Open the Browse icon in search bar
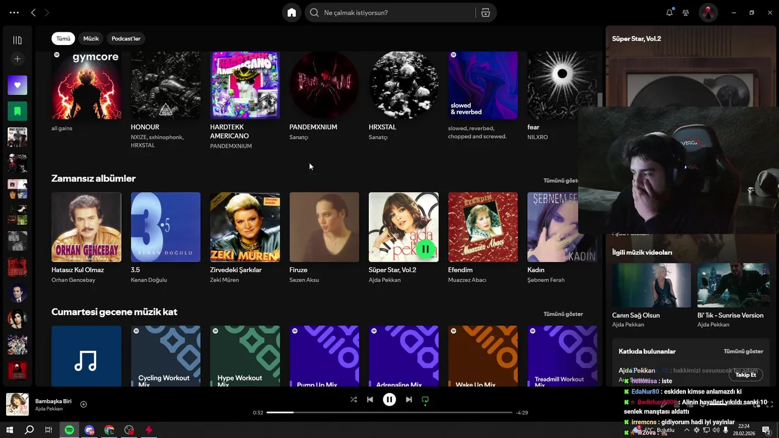 pyautogui.click(x=486, y=13)
